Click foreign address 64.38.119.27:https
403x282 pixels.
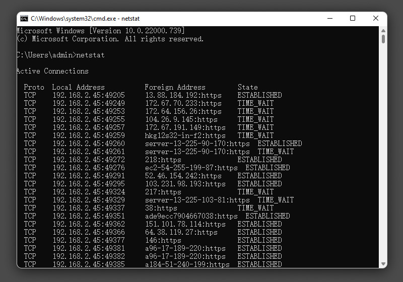[x=181, y=232]
